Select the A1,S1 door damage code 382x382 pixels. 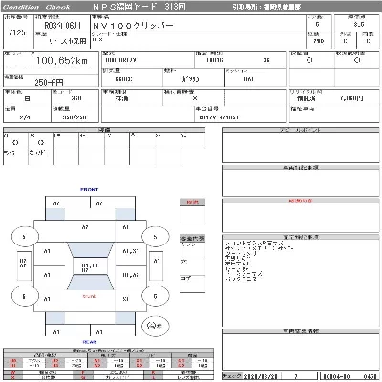point(131,251)
